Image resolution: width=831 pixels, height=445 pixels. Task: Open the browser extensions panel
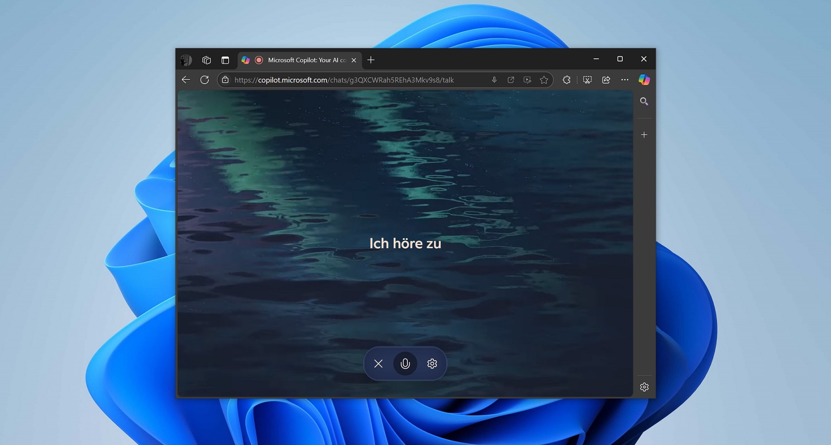click(566, 80)
